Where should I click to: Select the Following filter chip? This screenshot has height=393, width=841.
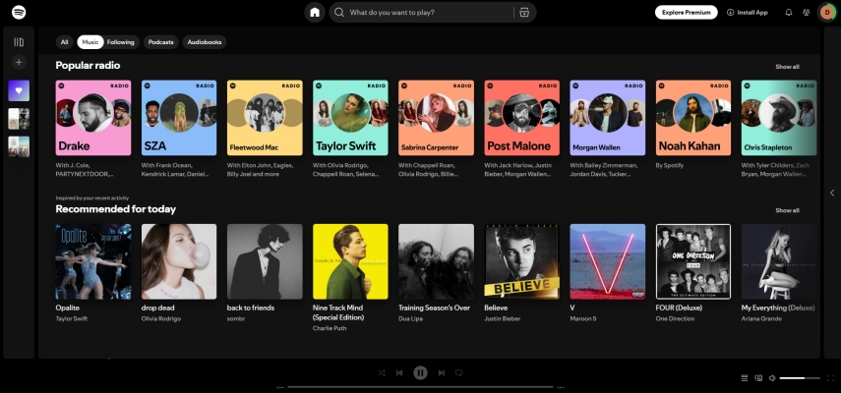tap(121, 42)
